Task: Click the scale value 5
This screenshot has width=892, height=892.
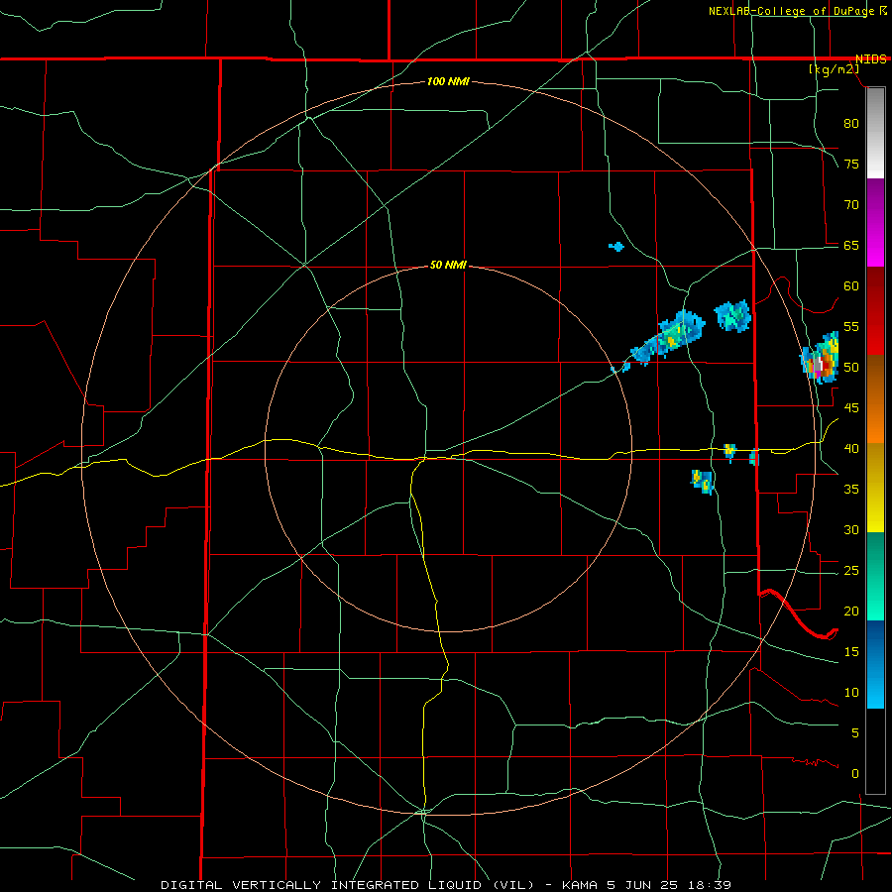Action: 855,733
